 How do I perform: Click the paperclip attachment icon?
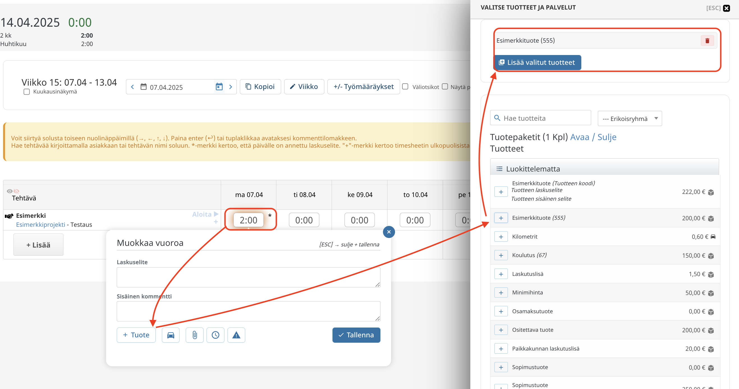(194, 335)
